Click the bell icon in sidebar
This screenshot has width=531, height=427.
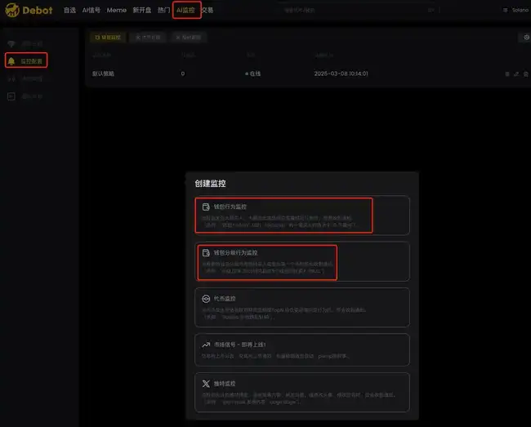pos(11,61)
